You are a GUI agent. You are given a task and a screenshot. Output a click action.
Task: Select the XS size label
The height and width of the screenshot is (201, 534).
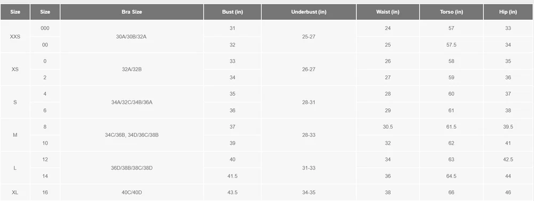(15, 70)
